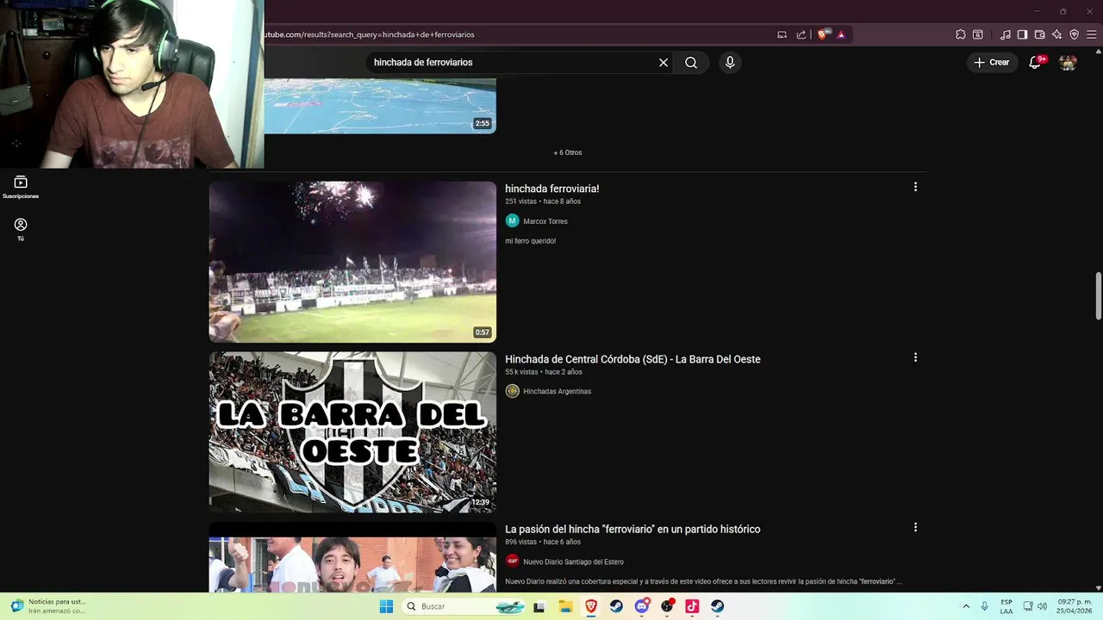Open the 'hinchada ferroviaria!' video title

[552, 189]
